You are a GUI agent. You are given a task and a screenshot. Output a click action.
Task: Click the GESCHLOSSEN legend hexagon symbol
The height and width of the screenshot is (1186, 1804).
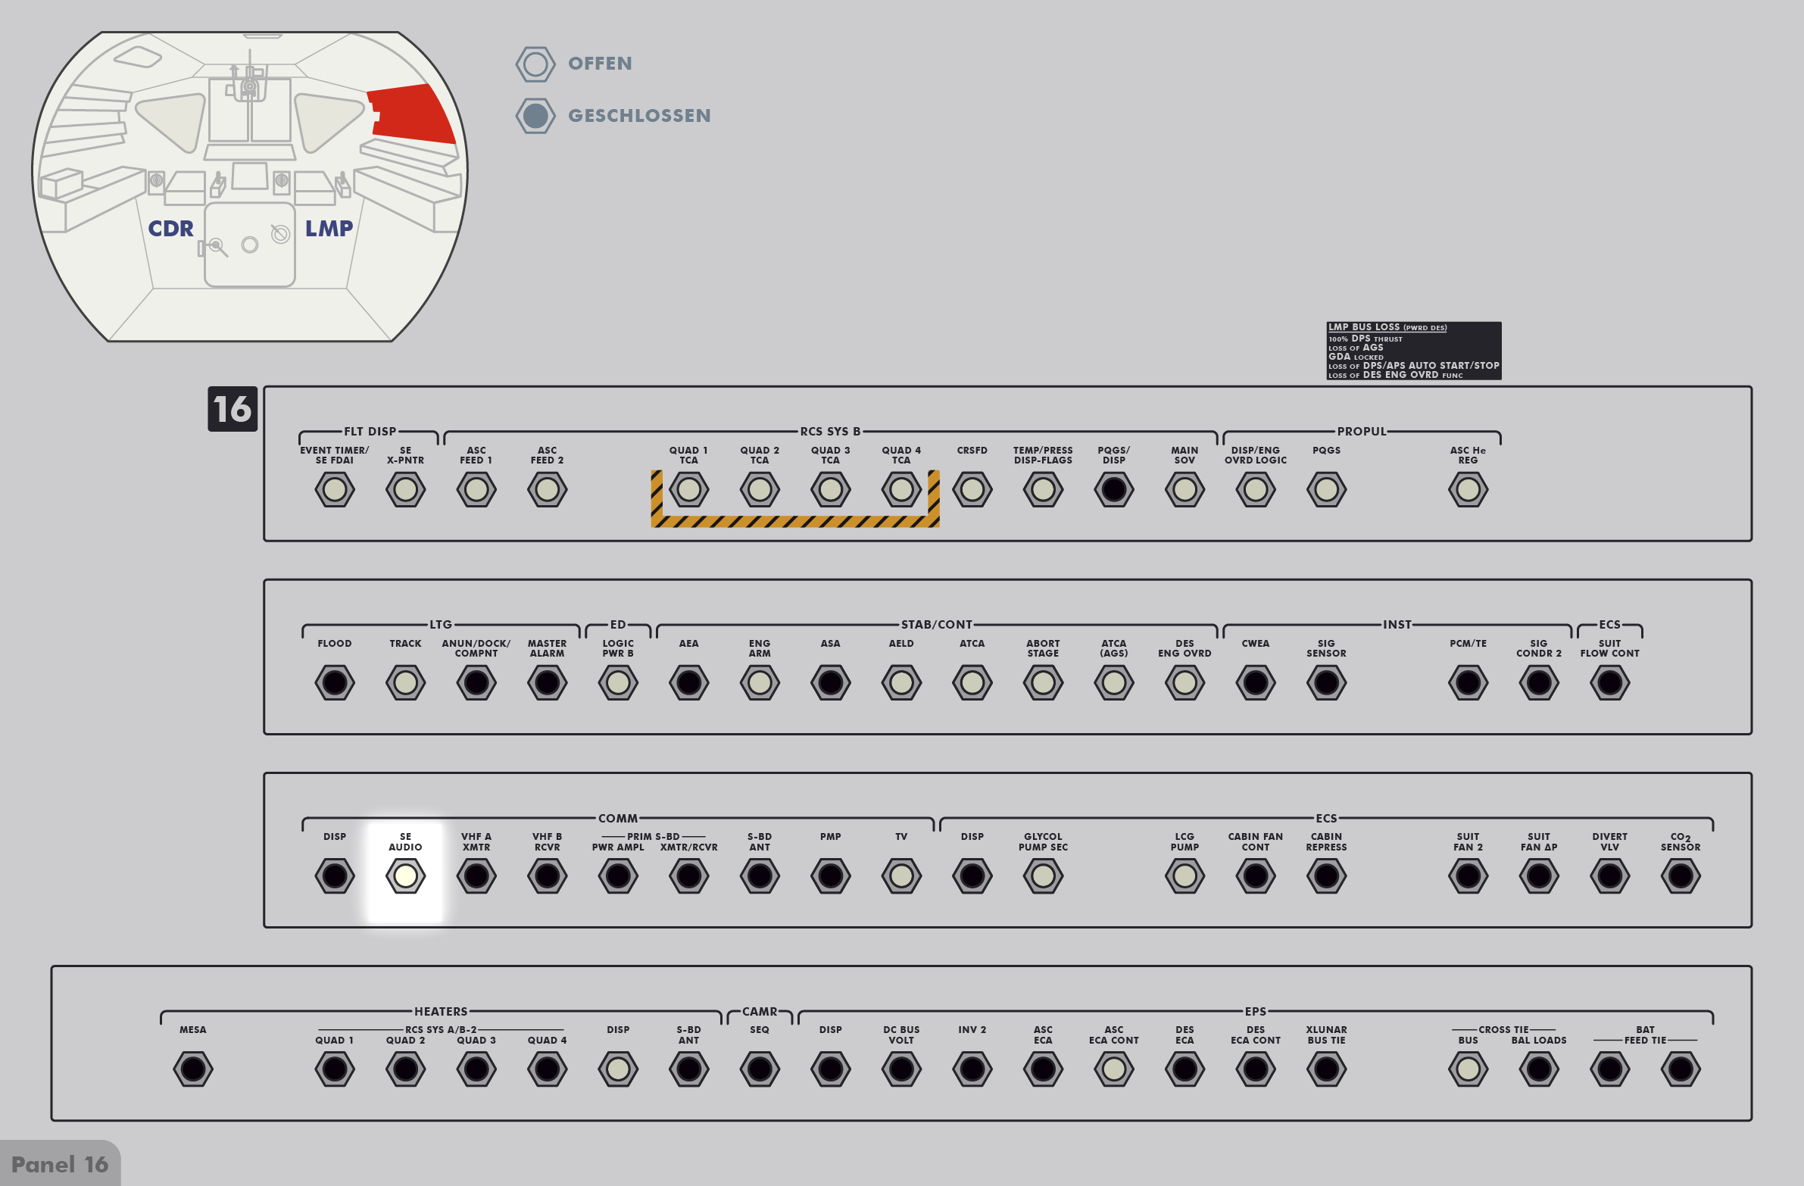[535, 116]
